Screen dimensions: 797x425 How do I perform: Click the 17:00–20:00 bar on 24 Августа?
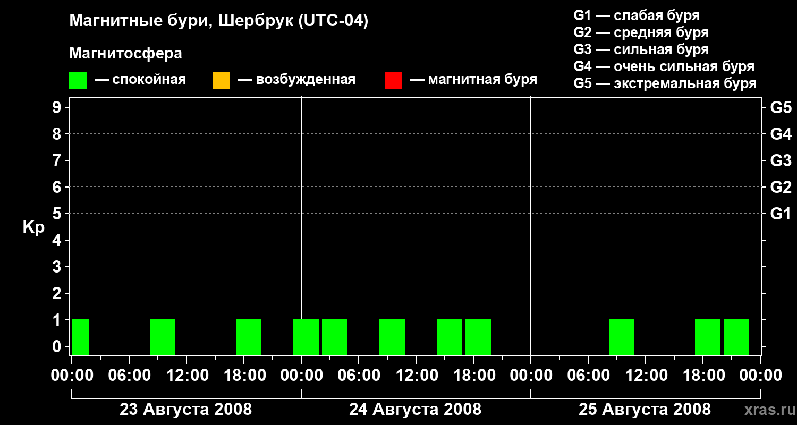[x=478, y=337]
